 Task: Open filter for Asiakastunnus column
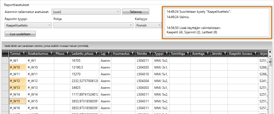click(x=51, y=54)
